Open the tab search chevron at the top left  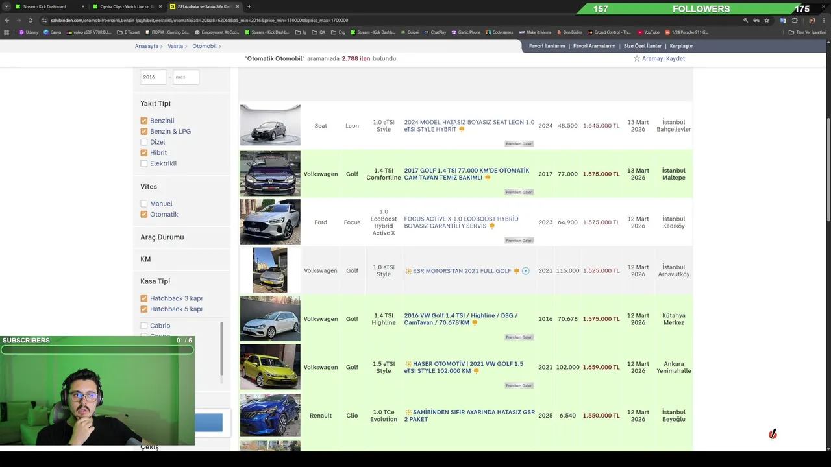click(x=6, y=6)
